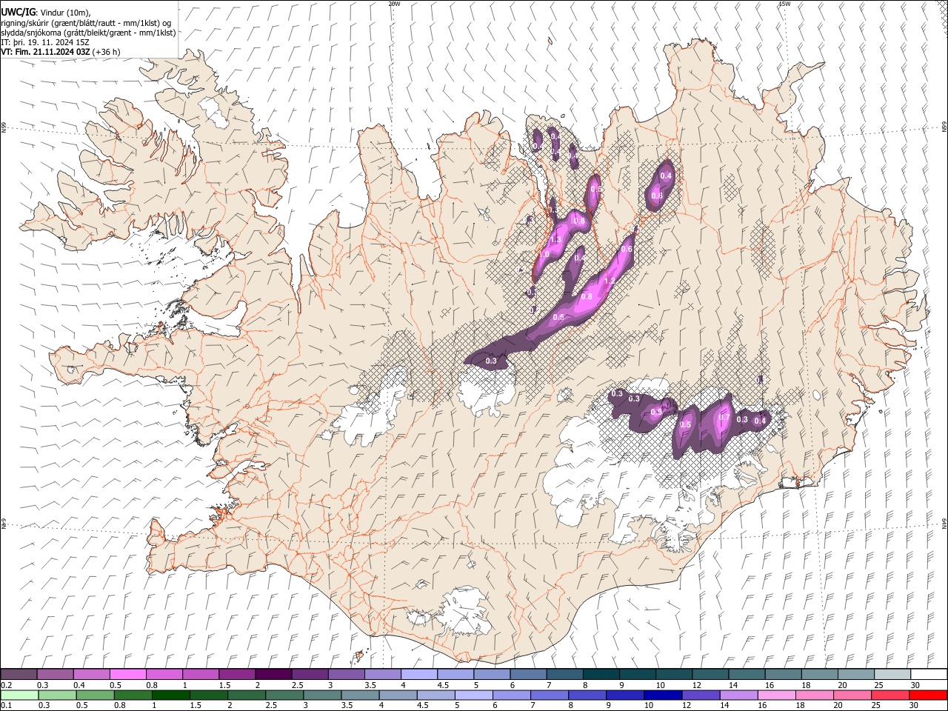Click the "UWC/IG" title text
948x711 pixels.
click(x=18, y=13)
